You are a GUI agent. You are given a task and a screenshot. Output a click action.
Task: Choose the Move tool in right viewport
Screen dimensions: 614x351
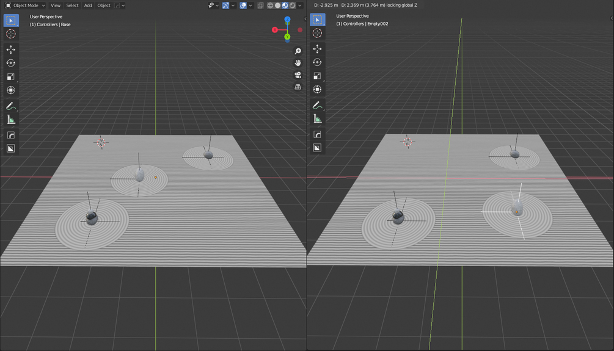click(x=318, y=48)
